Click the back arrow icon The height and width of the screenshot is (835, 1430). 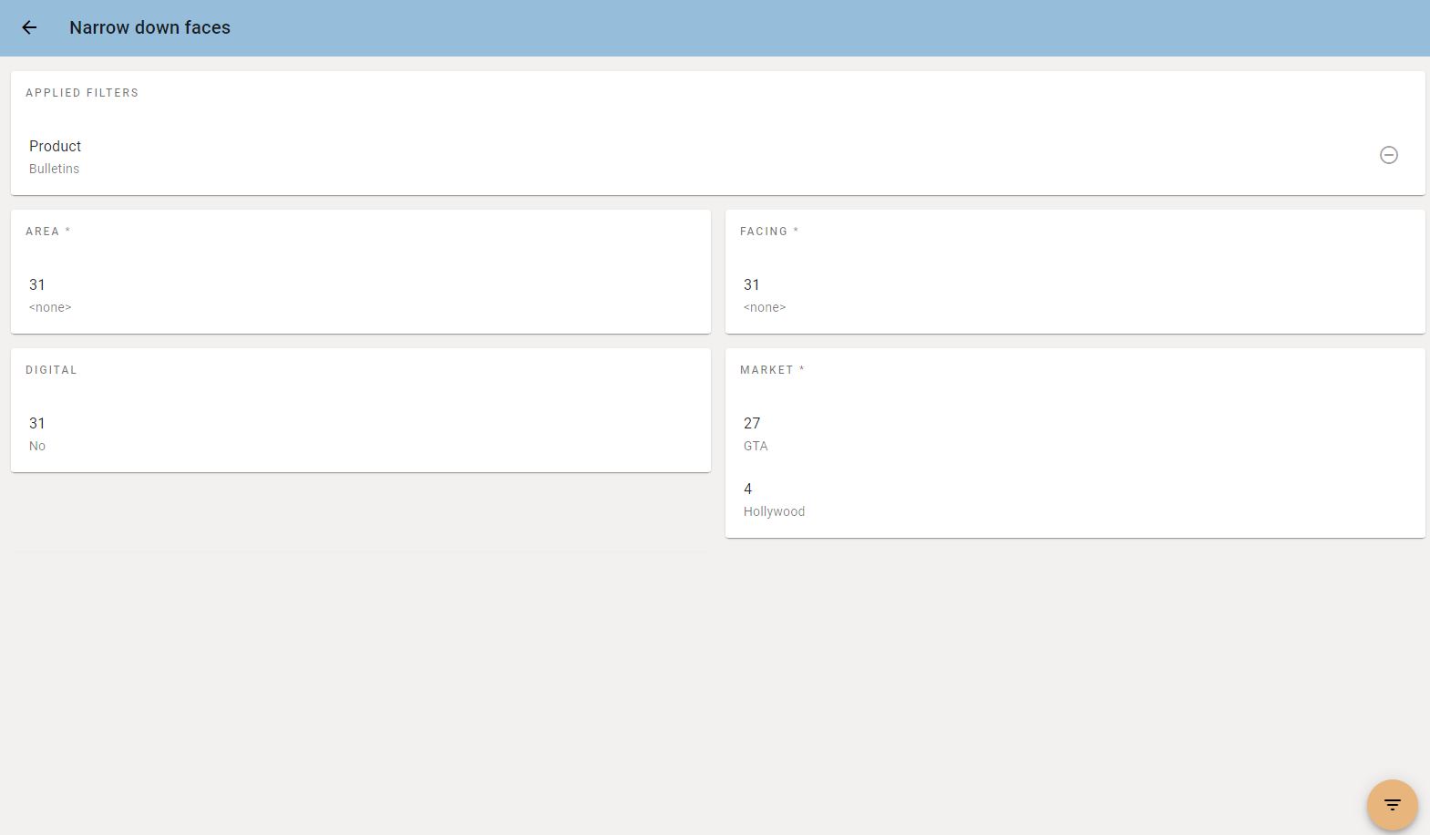coord(29,27)
